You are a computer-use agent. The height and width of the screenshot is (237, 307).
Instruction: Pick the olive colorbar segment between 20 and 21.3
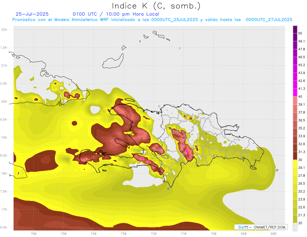295,219
